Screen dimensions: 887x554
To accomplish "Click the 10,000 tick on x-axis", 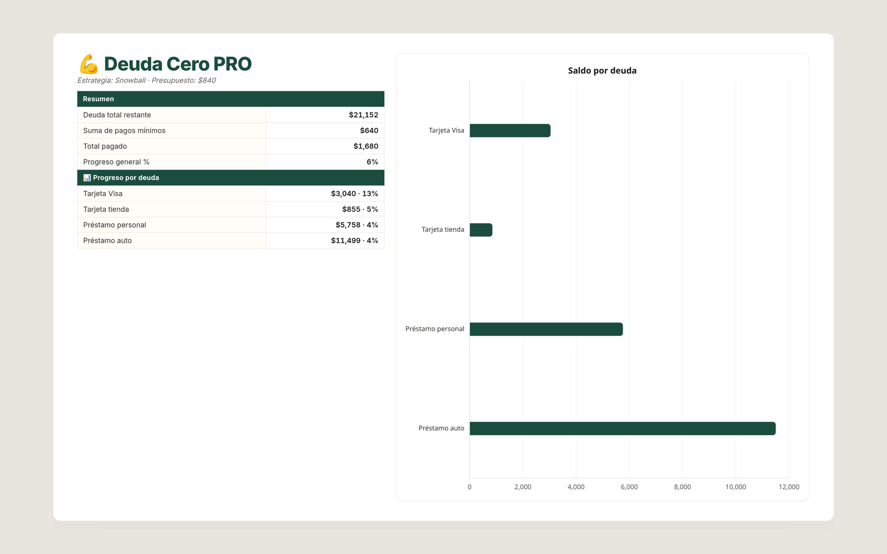I will 736,487.
